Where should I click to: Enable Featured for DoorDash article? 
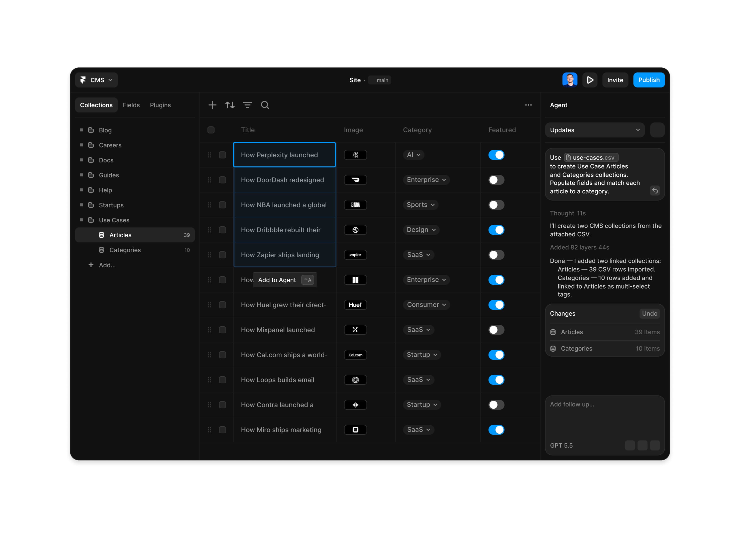496,180
